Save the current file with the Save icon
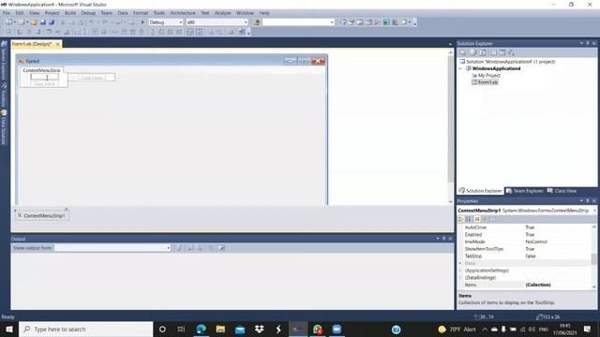The width and height of the screenshot is (600, 337). pyautogui.click(x=43, y=22)
